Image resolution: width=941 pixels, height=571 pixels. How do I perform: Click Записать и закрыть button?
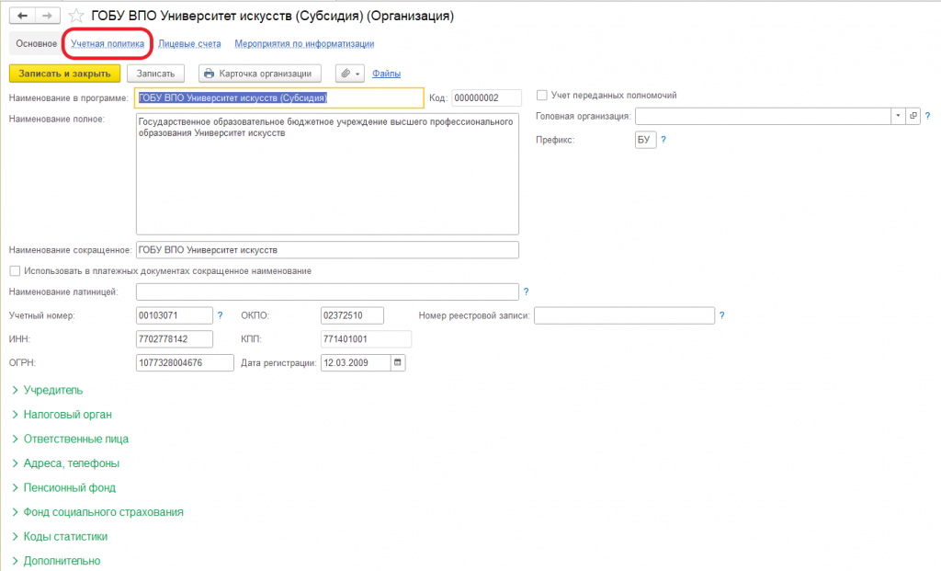[x=65, y=74]
